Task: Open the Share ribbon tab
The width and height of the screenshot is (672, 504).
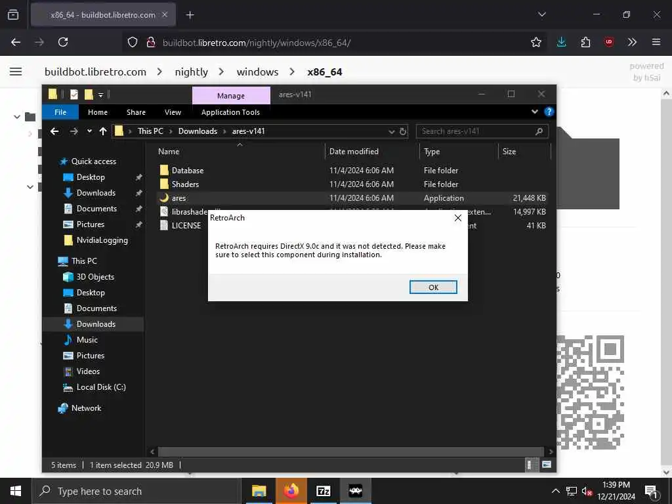Action: pos(136,112)
